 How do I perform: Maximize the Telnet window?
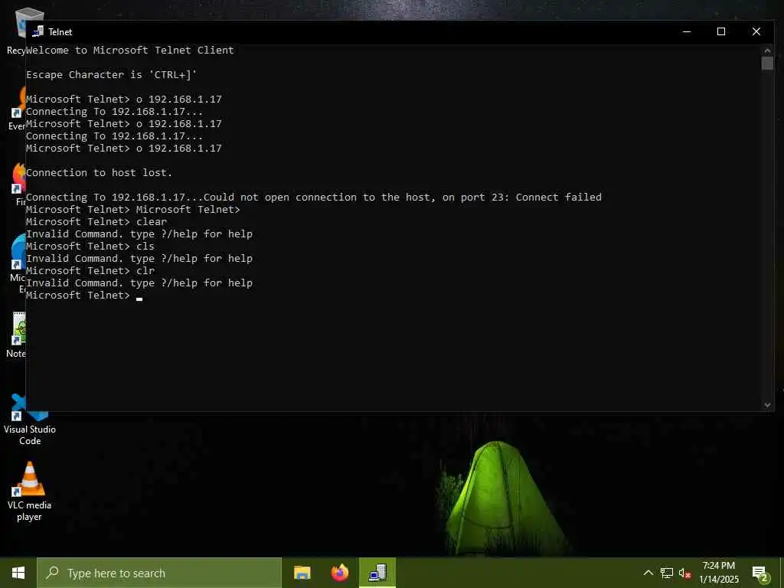click(721, 31)
